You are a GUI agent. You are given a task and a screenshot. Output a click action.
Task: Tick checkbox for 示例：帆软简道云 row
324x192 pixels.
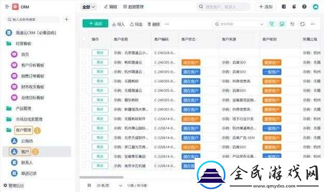[84, 62]
